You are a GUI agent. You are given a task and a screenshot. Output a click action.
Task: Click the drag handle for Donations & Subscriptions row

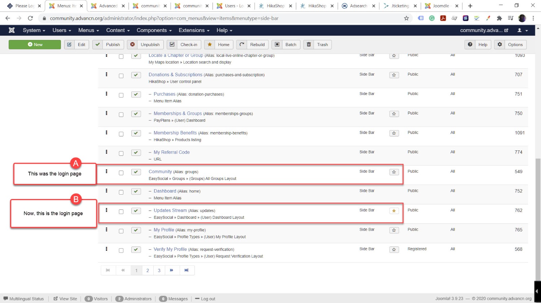(106, 74)
